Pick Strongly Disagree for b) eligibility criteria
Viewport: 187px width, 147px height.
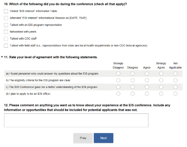click(x=118, y=81)
